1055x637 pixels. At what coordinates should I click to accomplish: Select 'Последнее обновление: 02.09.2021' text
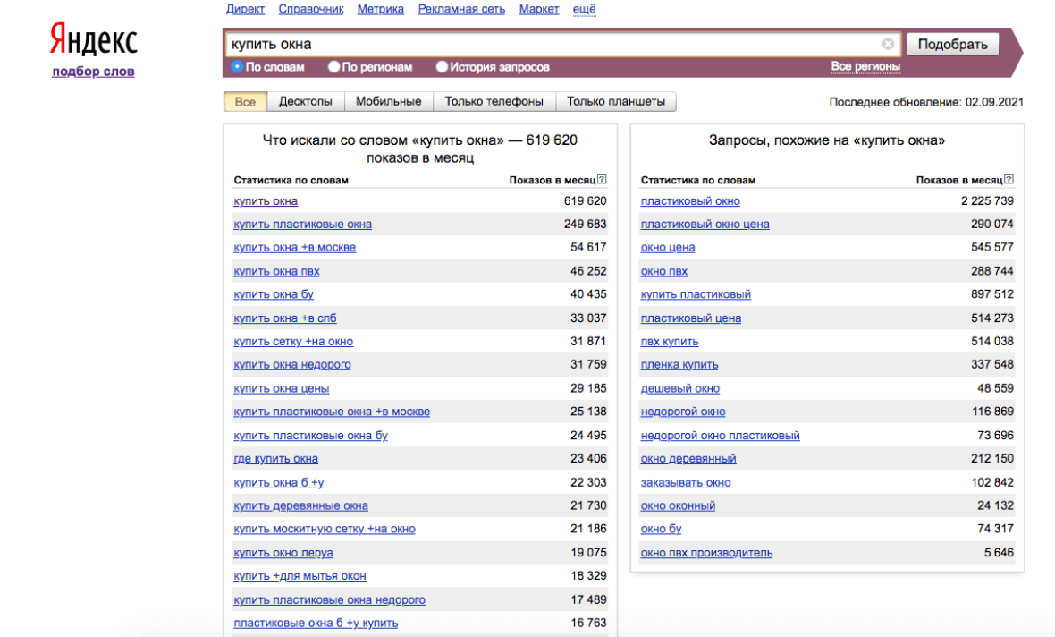[926, 102]
